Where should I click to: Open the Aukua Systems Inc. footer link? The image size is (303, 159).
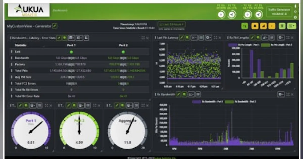(x=165, y=158)
